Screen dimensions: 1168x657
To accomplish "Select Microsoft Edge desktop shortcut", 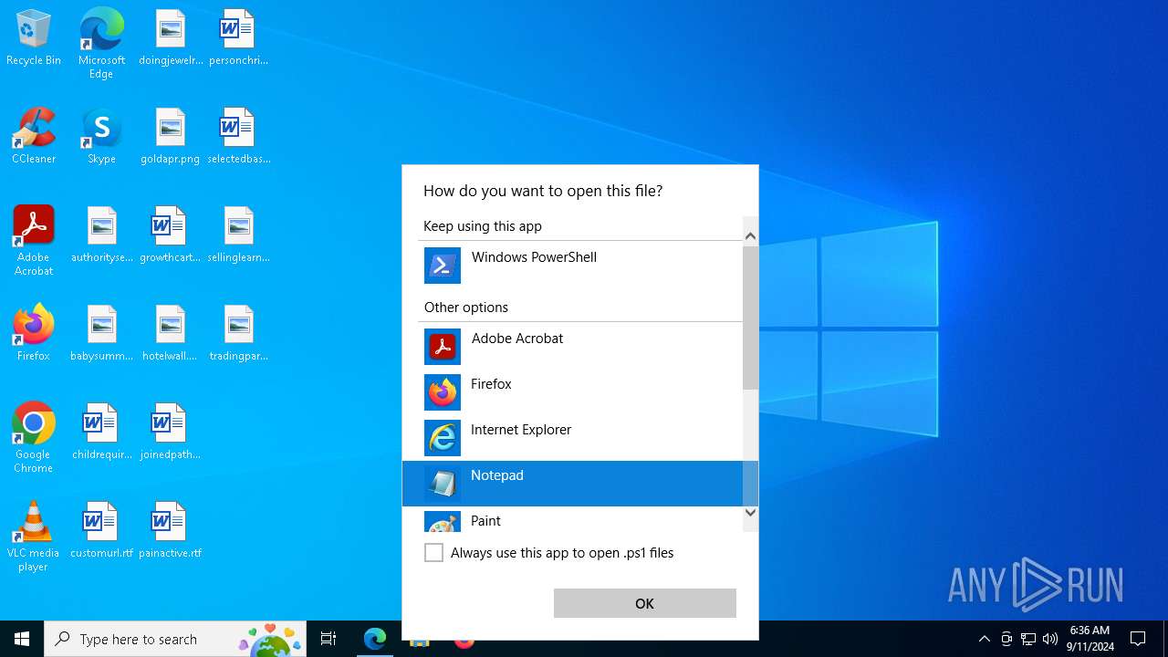I will 101,44.
